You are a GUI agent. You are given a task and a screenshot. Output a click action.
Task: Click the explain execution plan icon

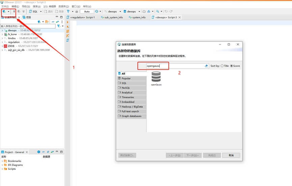68,40
